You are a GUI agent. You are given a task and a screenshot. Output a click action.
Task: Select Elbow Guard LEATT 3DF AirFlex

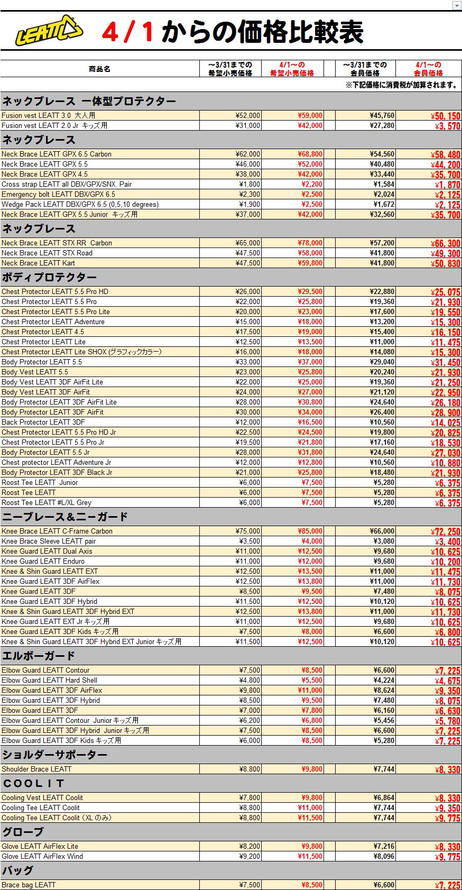(x=52, y=691)
